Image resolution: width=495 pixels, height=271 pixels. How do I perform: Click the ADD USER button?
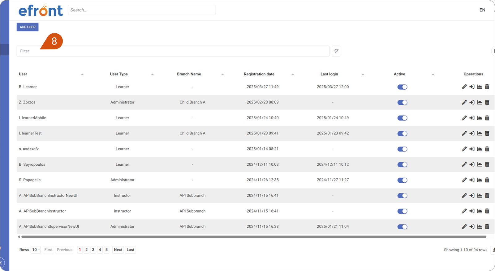28,27
